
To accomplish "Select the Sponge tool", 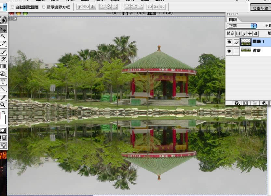I will [3, 74].
